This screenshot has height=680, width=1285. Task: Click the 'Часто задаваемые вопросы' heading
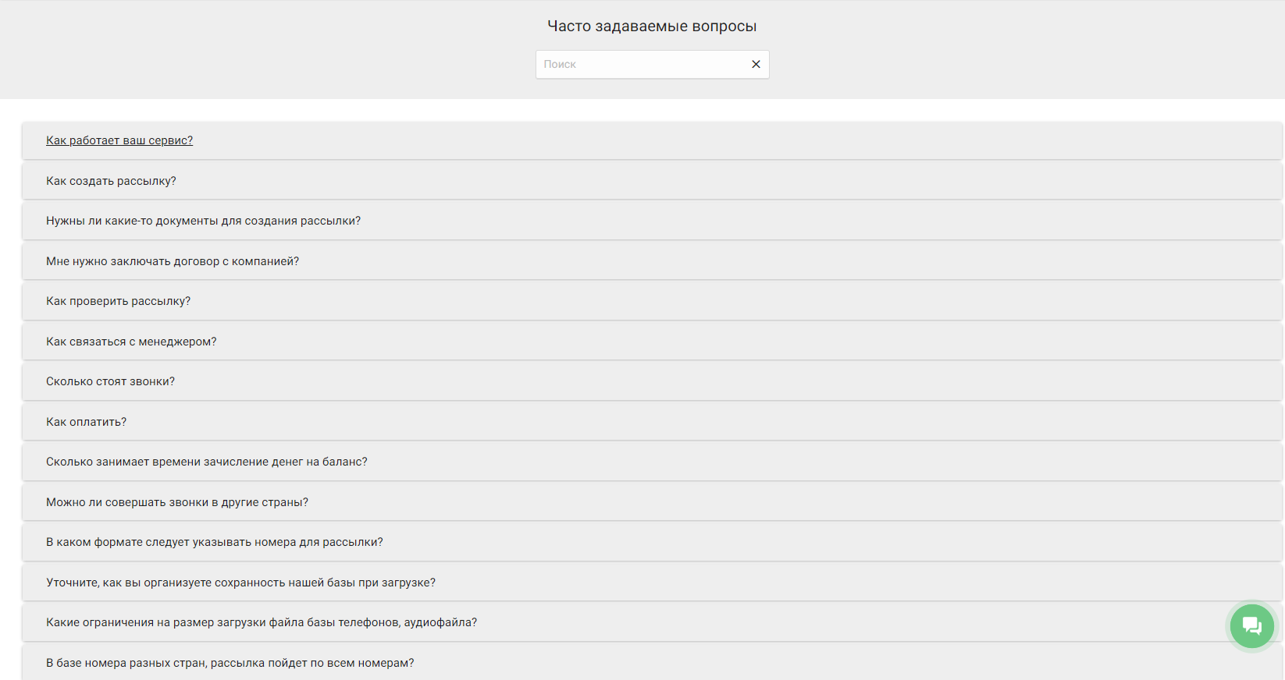[652, 26]
